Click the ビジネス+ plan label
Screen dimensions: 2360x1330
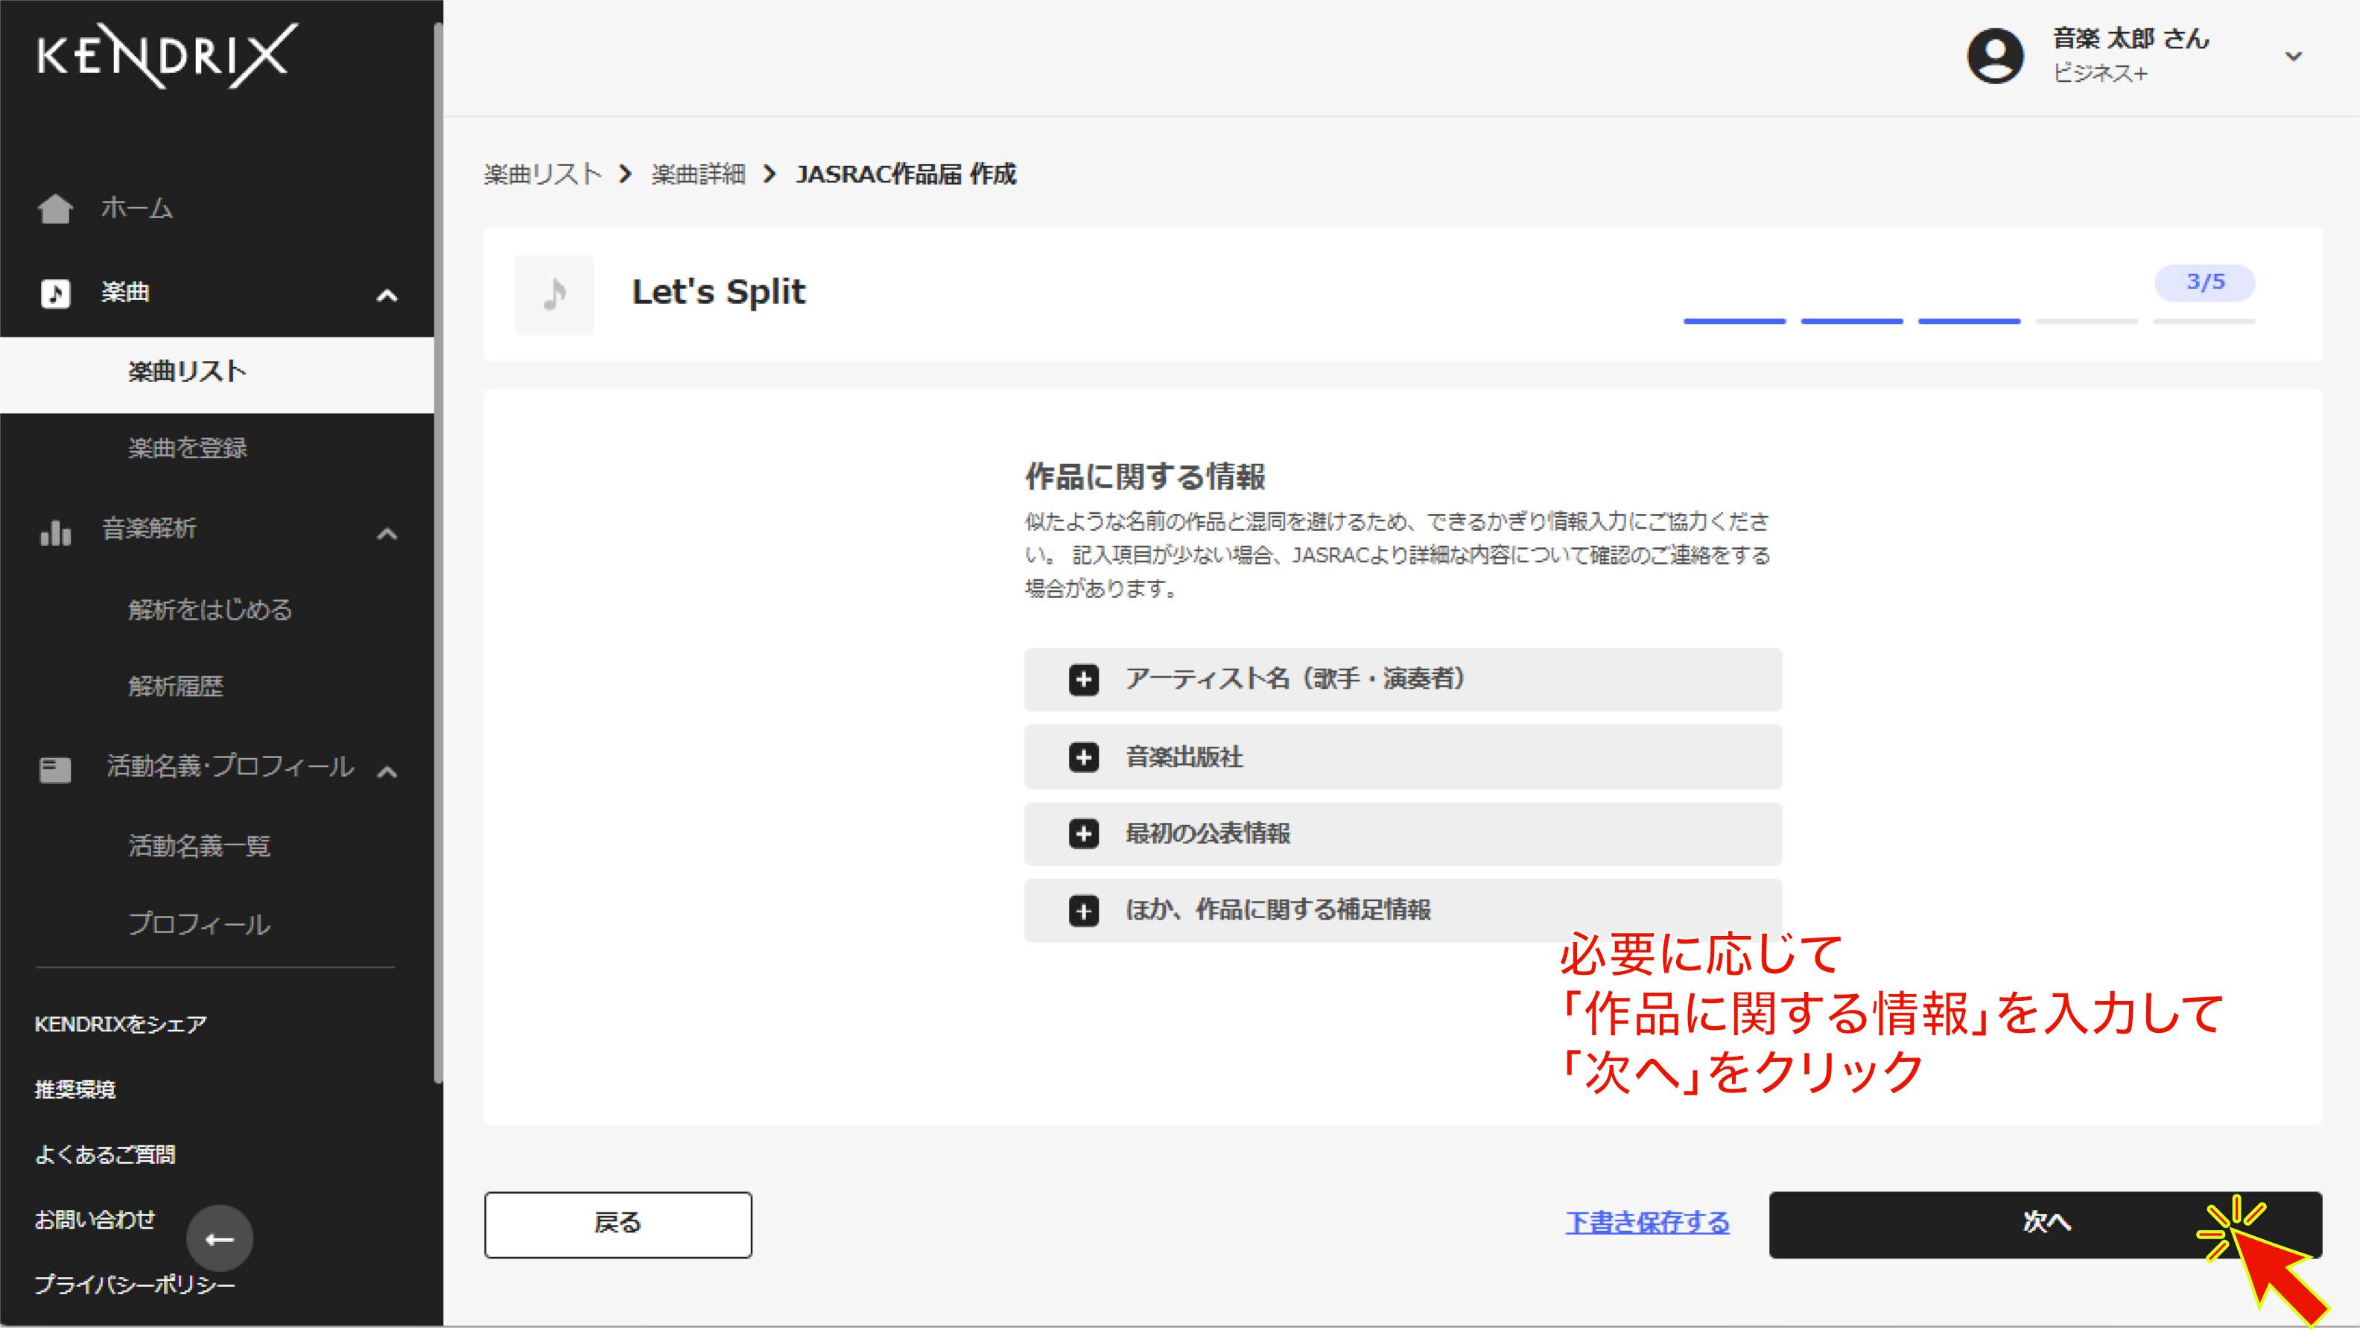coord(2100,73)
